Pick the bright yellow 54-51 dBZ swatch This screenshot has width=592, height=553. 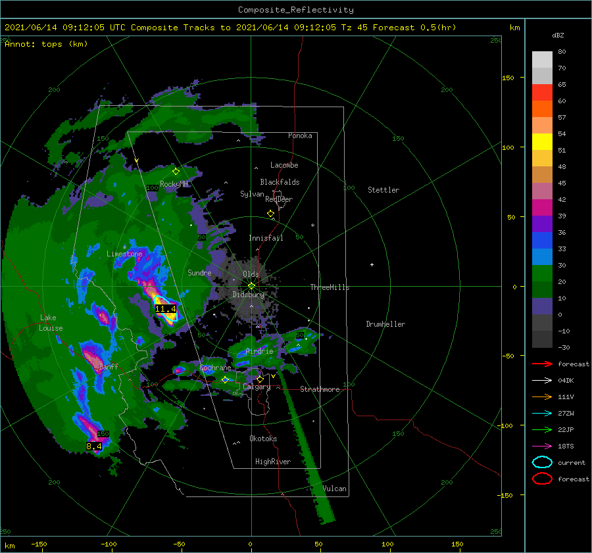tap(542, 142)
